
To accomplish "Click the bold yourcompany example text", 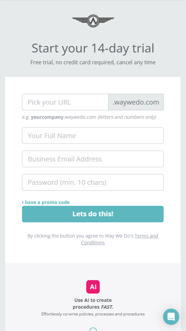I will pyautogui.click(x=47, y=117).
